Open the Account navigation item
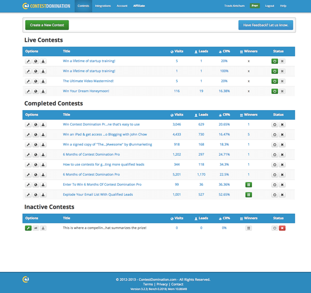The height and width of the screenshot is (293, 311). [x=122, y=6]
